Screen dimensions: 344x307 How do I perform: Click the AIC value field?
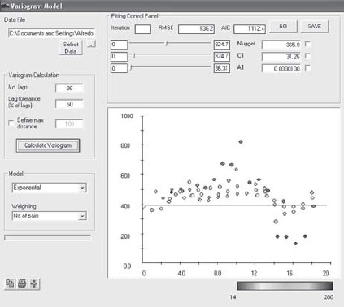[x=250, y=29]
